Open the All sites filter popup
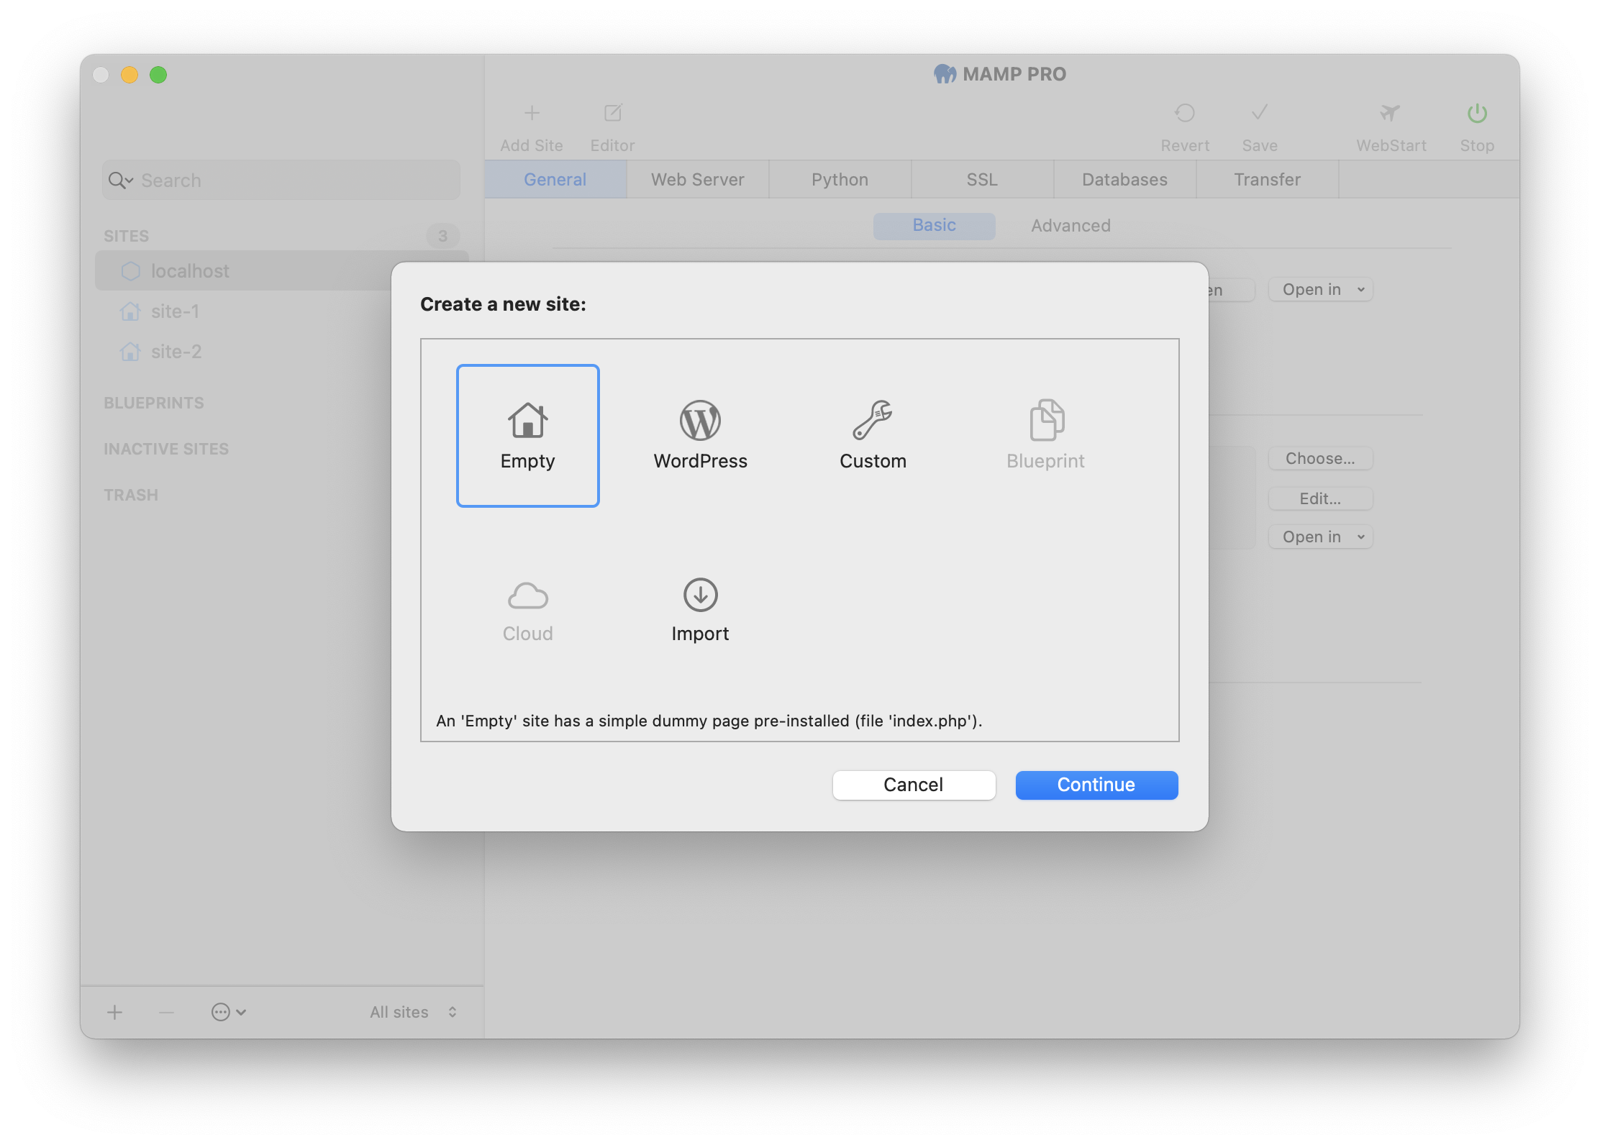1600x1145 pixels. point(414,1012)
